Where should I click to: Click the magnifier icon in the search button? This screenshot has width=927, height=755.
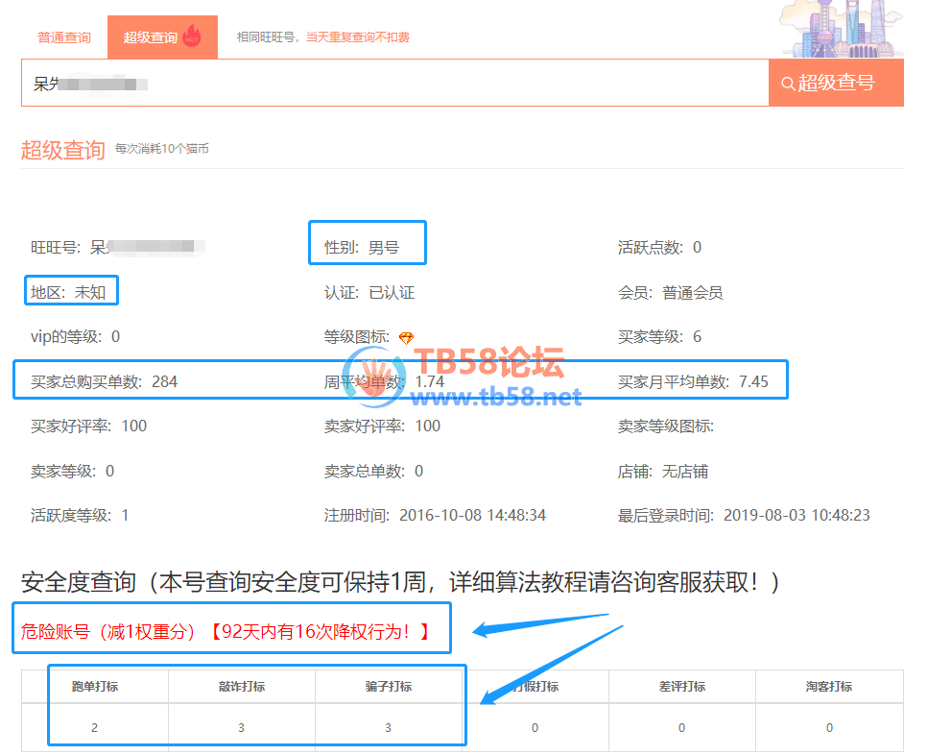pyautogui.click(x=788, y=84)
